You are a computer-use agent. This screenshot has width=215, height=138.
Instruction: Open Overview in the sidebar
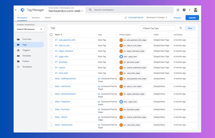[27, 39]
